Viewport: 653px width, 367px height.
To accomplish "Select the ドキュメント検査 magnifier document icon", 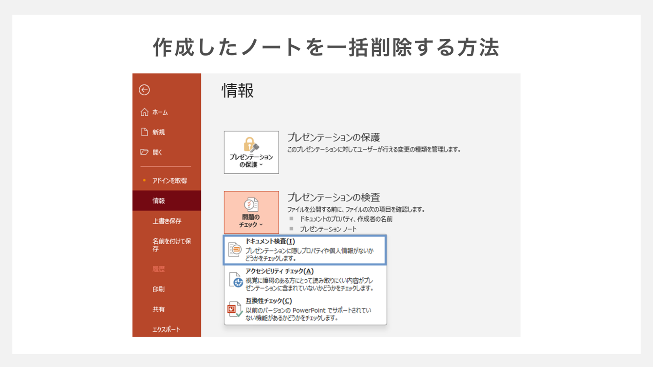I will click(234, 250).
